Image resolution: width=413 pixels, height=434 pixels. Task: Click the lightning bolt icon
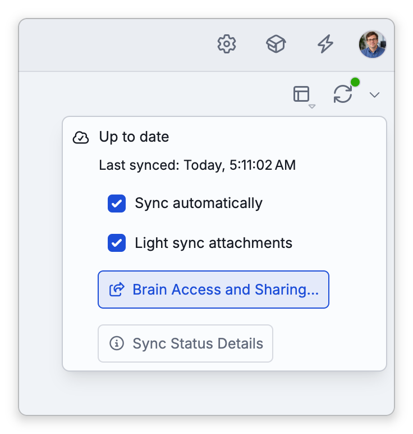(325, 44)
